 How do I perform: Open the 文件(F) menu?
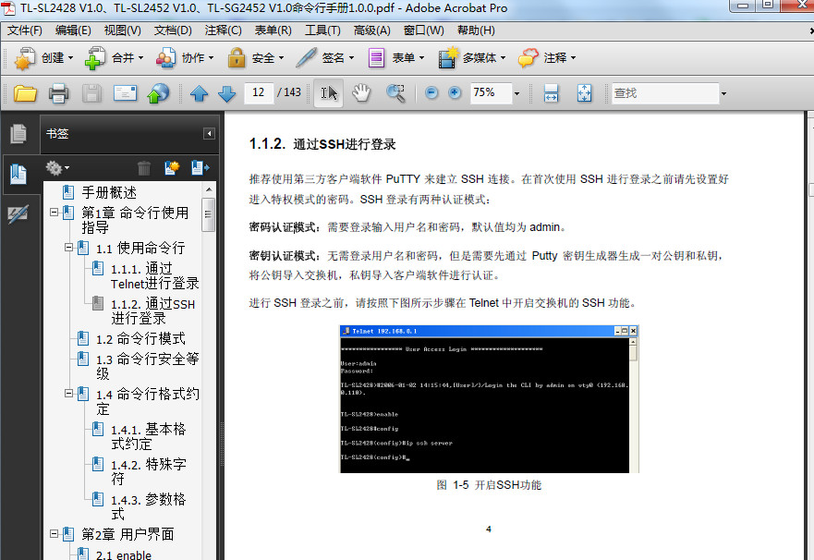tap(24, 30)
